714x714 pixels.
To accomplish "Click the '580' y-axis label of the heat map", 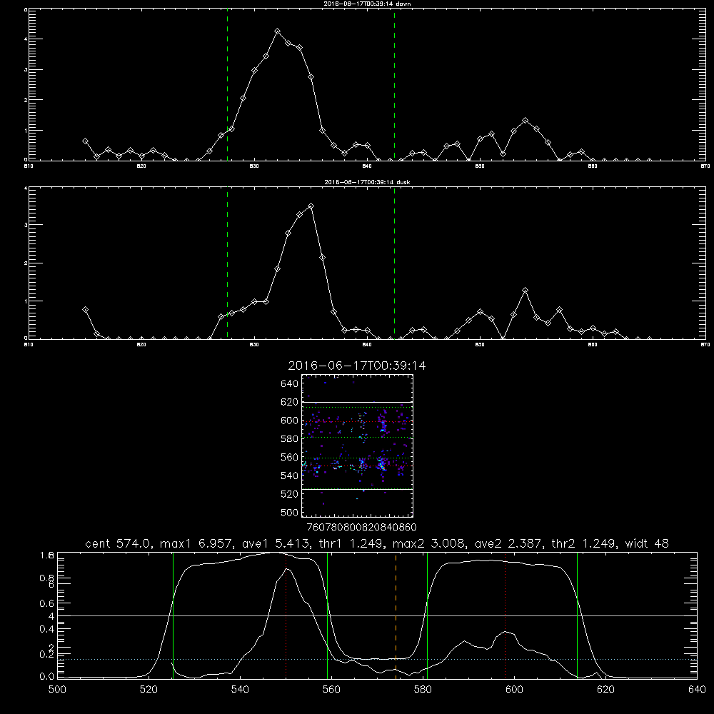I will pos(290,439).
